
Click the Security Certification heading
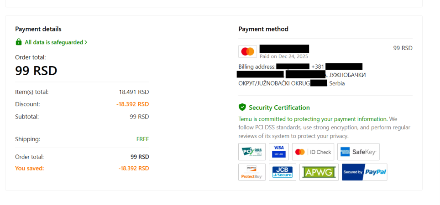pyautogui.click(x=279, y=108)
